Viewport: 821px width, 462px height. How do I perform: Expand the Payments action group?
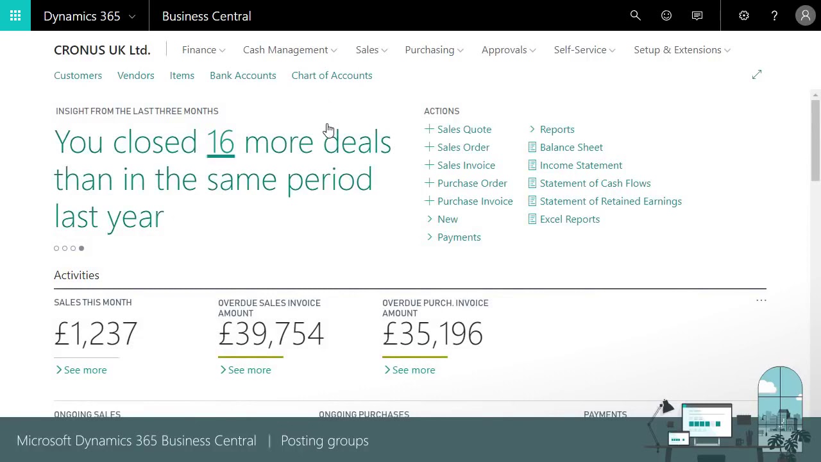coord(453,237)
